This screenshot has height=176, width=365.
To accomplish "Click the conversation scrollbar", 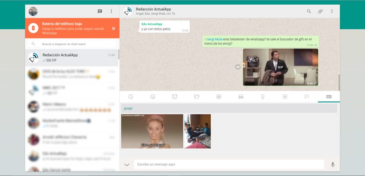I will pos(339,83).
